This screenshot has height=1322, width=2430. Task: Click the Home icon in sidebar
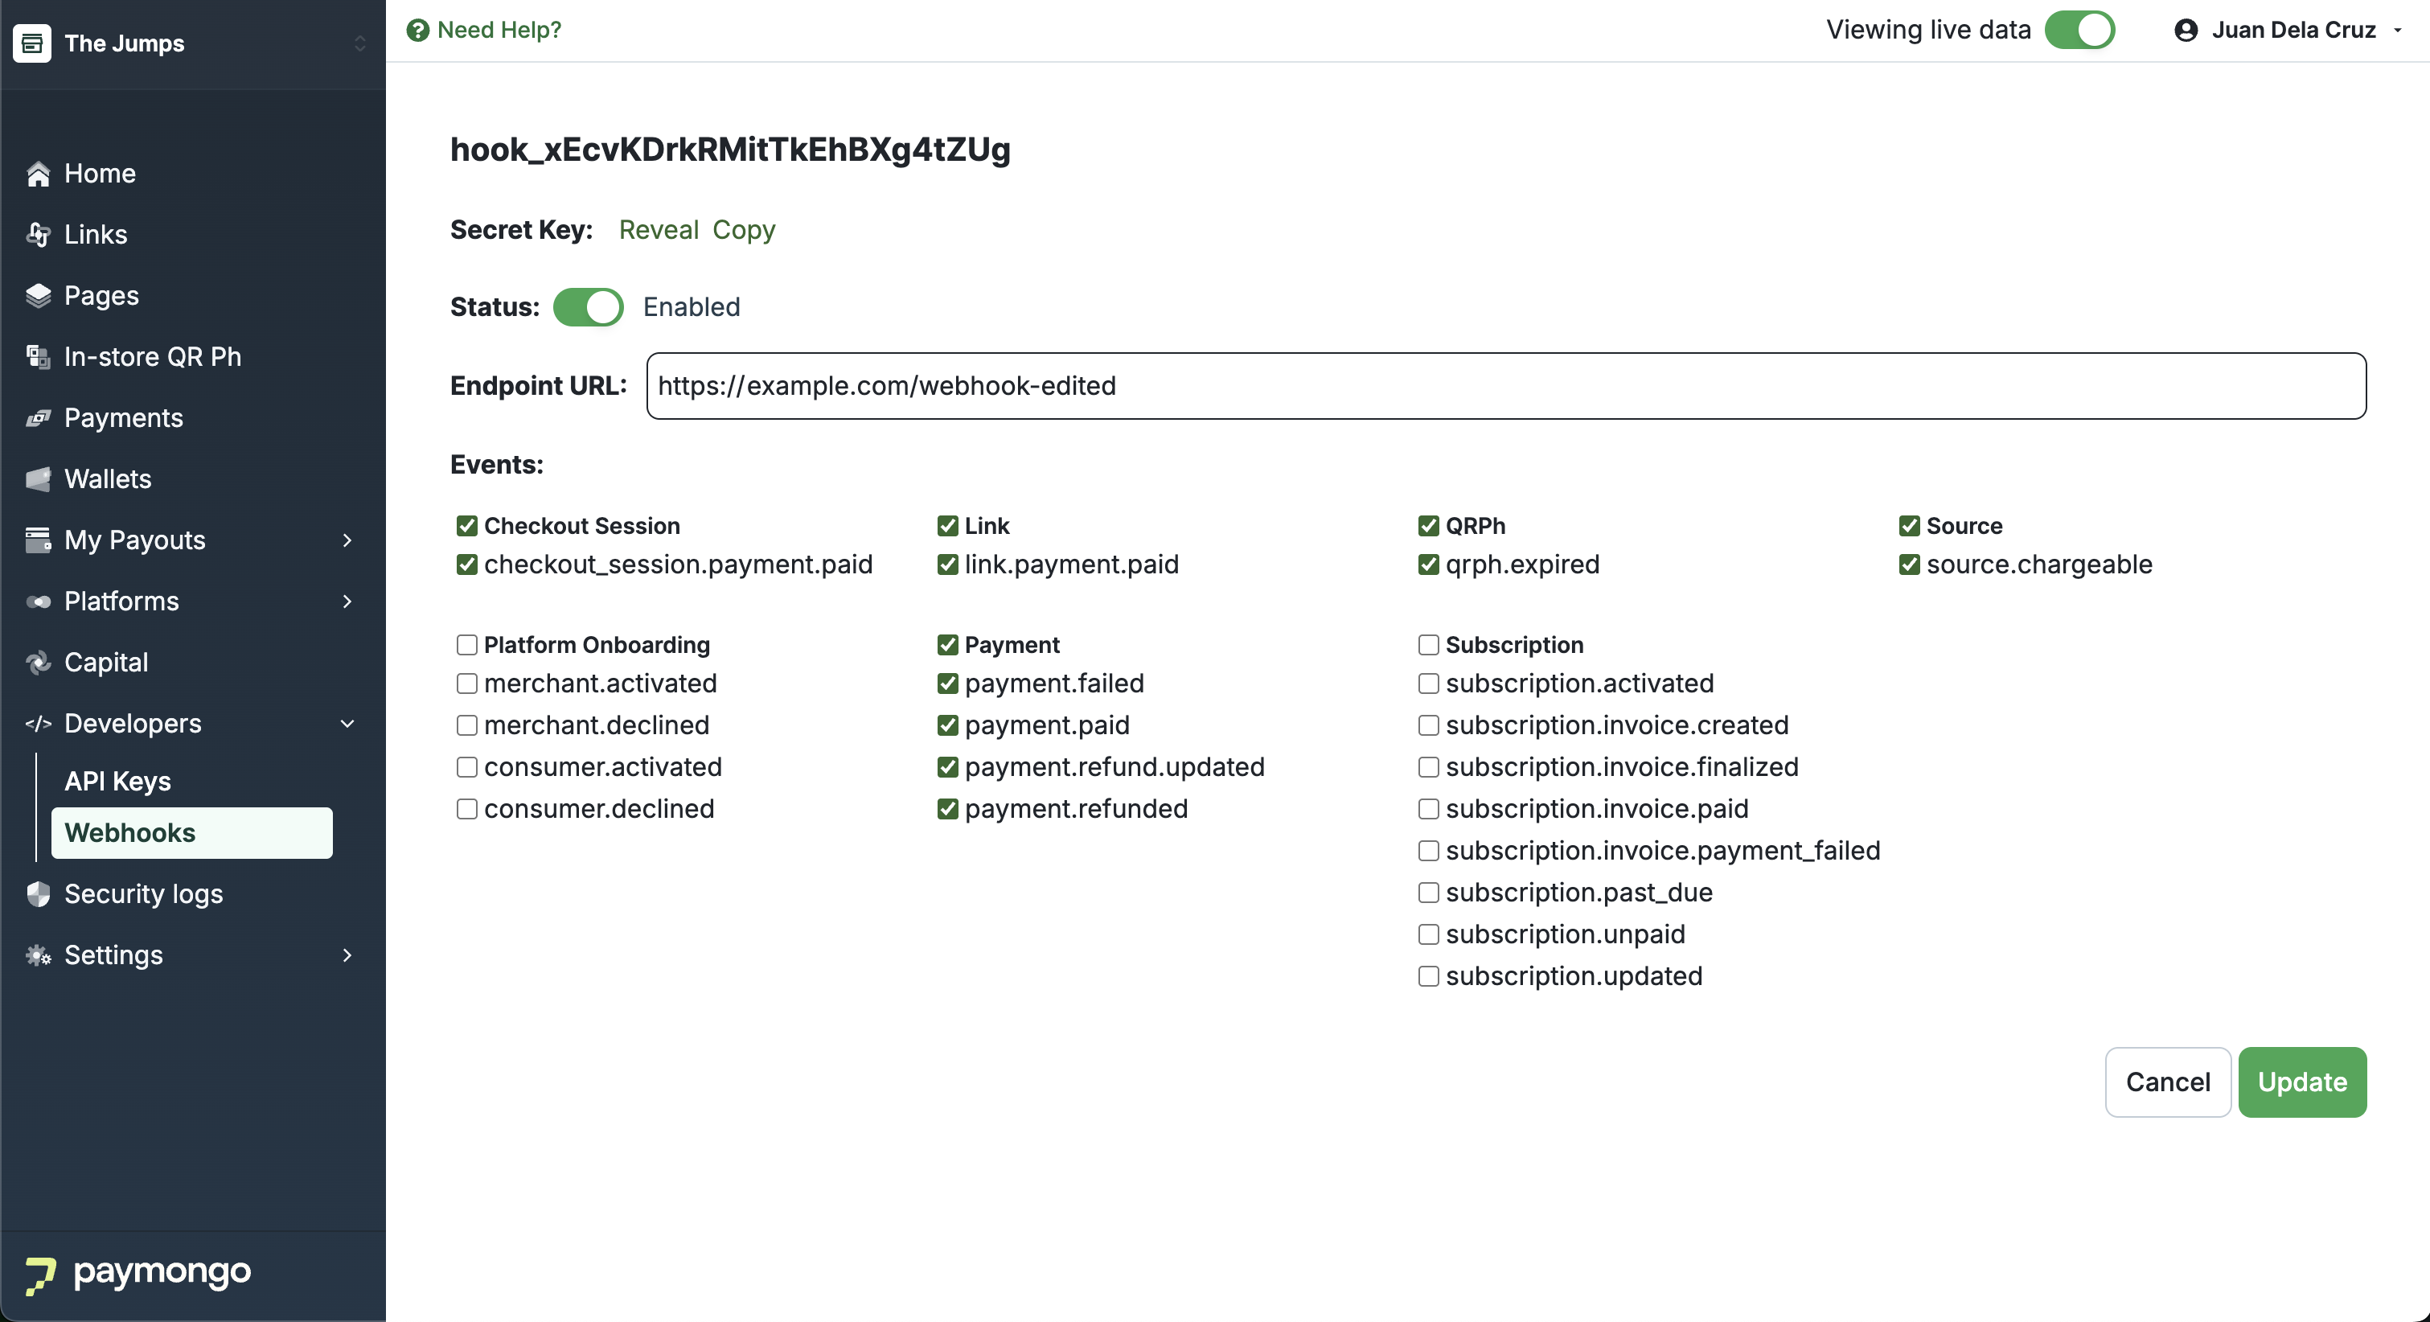coord(39,174)
